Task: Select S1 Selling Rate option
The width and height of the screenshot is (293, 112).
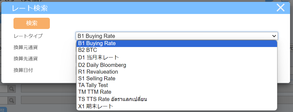Action: [177, 78]
